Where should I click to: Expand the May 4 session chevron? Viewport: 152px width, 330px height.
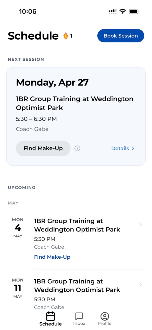pos(141,224)
